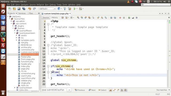The width and height of the screenshot is (171, 96).
Task: Click the lightbulb hint on line 1
Action: point(45,21)
